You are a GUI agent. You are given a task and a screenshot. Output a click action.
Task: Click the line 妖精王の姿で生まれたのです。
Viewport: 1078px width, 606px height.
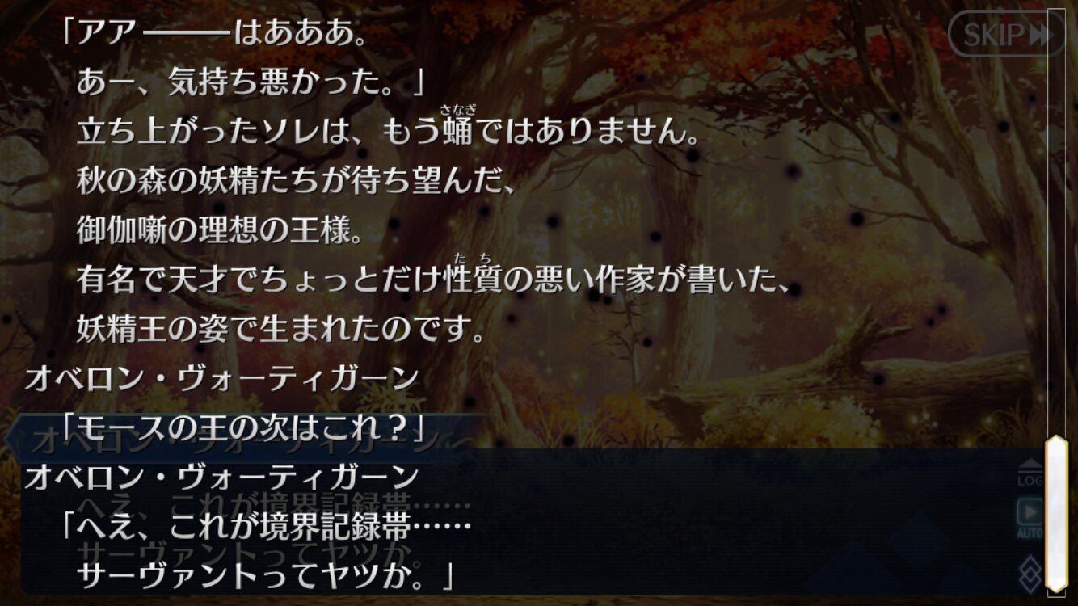tap(281, 330)
